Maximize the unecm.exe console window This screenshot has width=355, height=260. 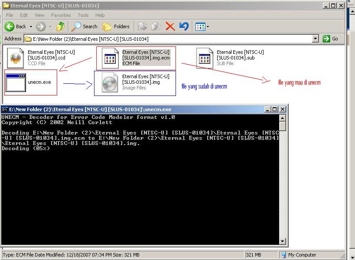pyautogui.click(x=275, y=109)
